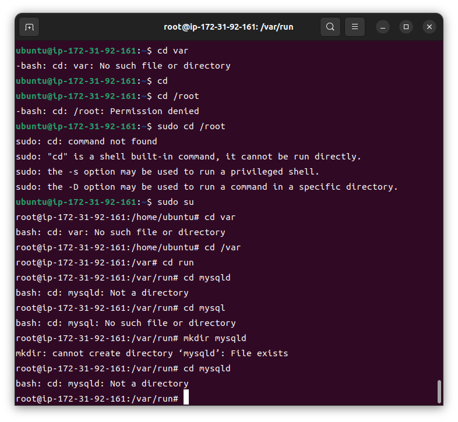458x422 pixels.
Task: Click the last 'mysqld: Not a directory' line
Action: pos(102,384)
